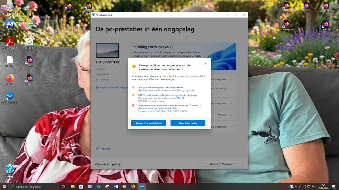This screenshot has width=339, height=190.
Task: Click De naam van uw pc wijzigen link
Action: (x=112, y=88)
